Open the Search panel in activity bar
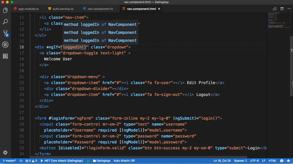Image resolution: width=293 pixels, height=164 pixels. coord(5,22)
